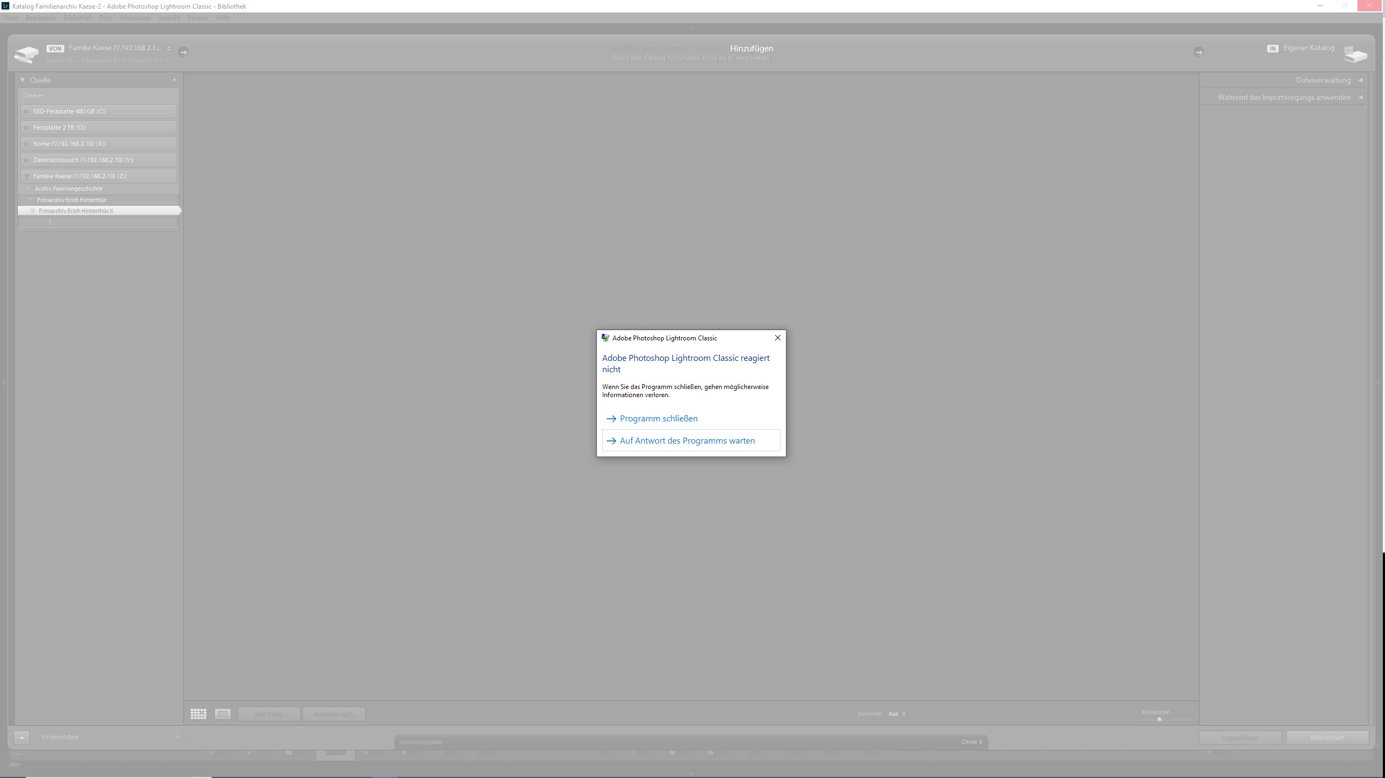The image size is (1385, 778).
Task: Close the not-responding dialog with X
Action: [x=777, y=338]
